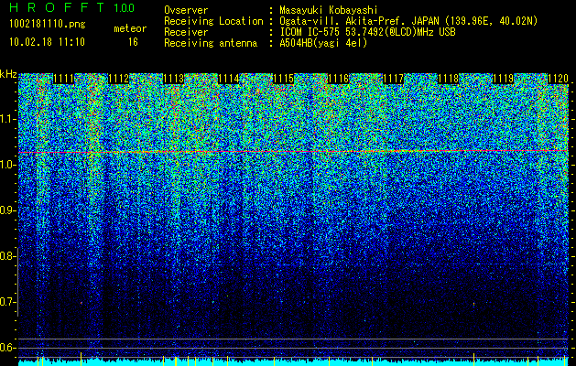Click the red carrier line across the spectrogram

coord(294,151)
